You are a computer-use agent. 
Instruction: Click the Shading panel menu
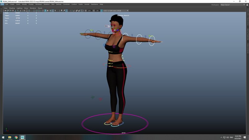point(12,8)
